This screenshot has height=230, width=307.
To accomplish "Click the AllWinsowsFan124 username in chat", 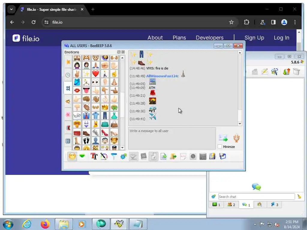I will coord(162,76).
